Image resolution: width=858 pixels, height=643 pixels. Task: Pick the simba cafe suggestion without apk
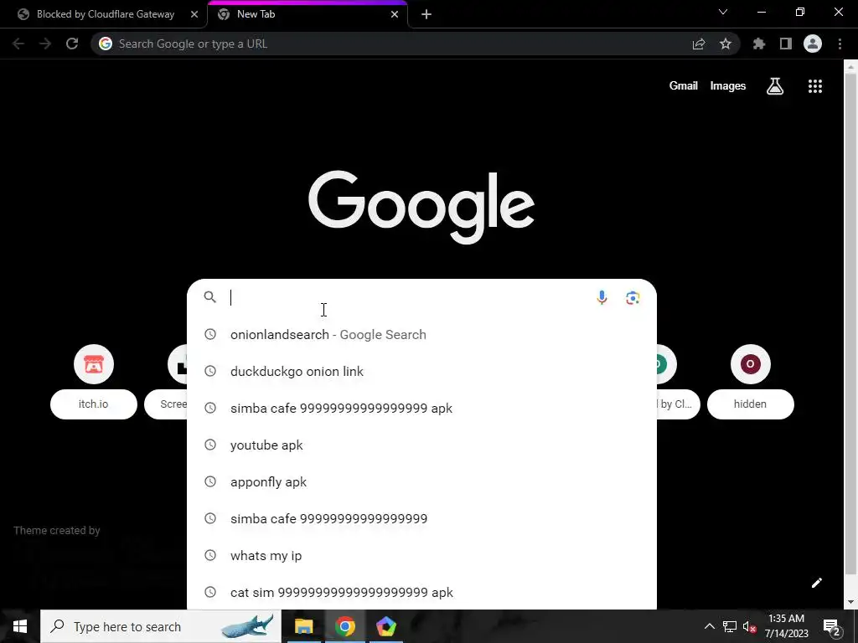[x=421, y=519]
